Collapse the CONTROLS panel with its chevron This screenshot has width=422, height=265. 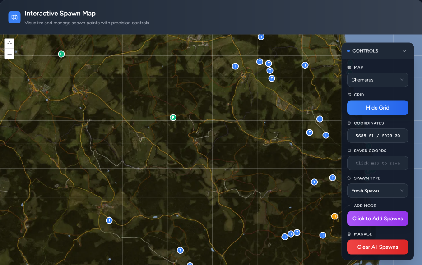coord(405,50)
